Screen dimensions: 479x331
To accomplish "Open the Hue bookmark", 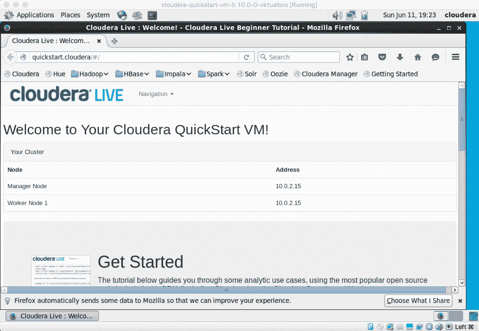I will [55, 74].
